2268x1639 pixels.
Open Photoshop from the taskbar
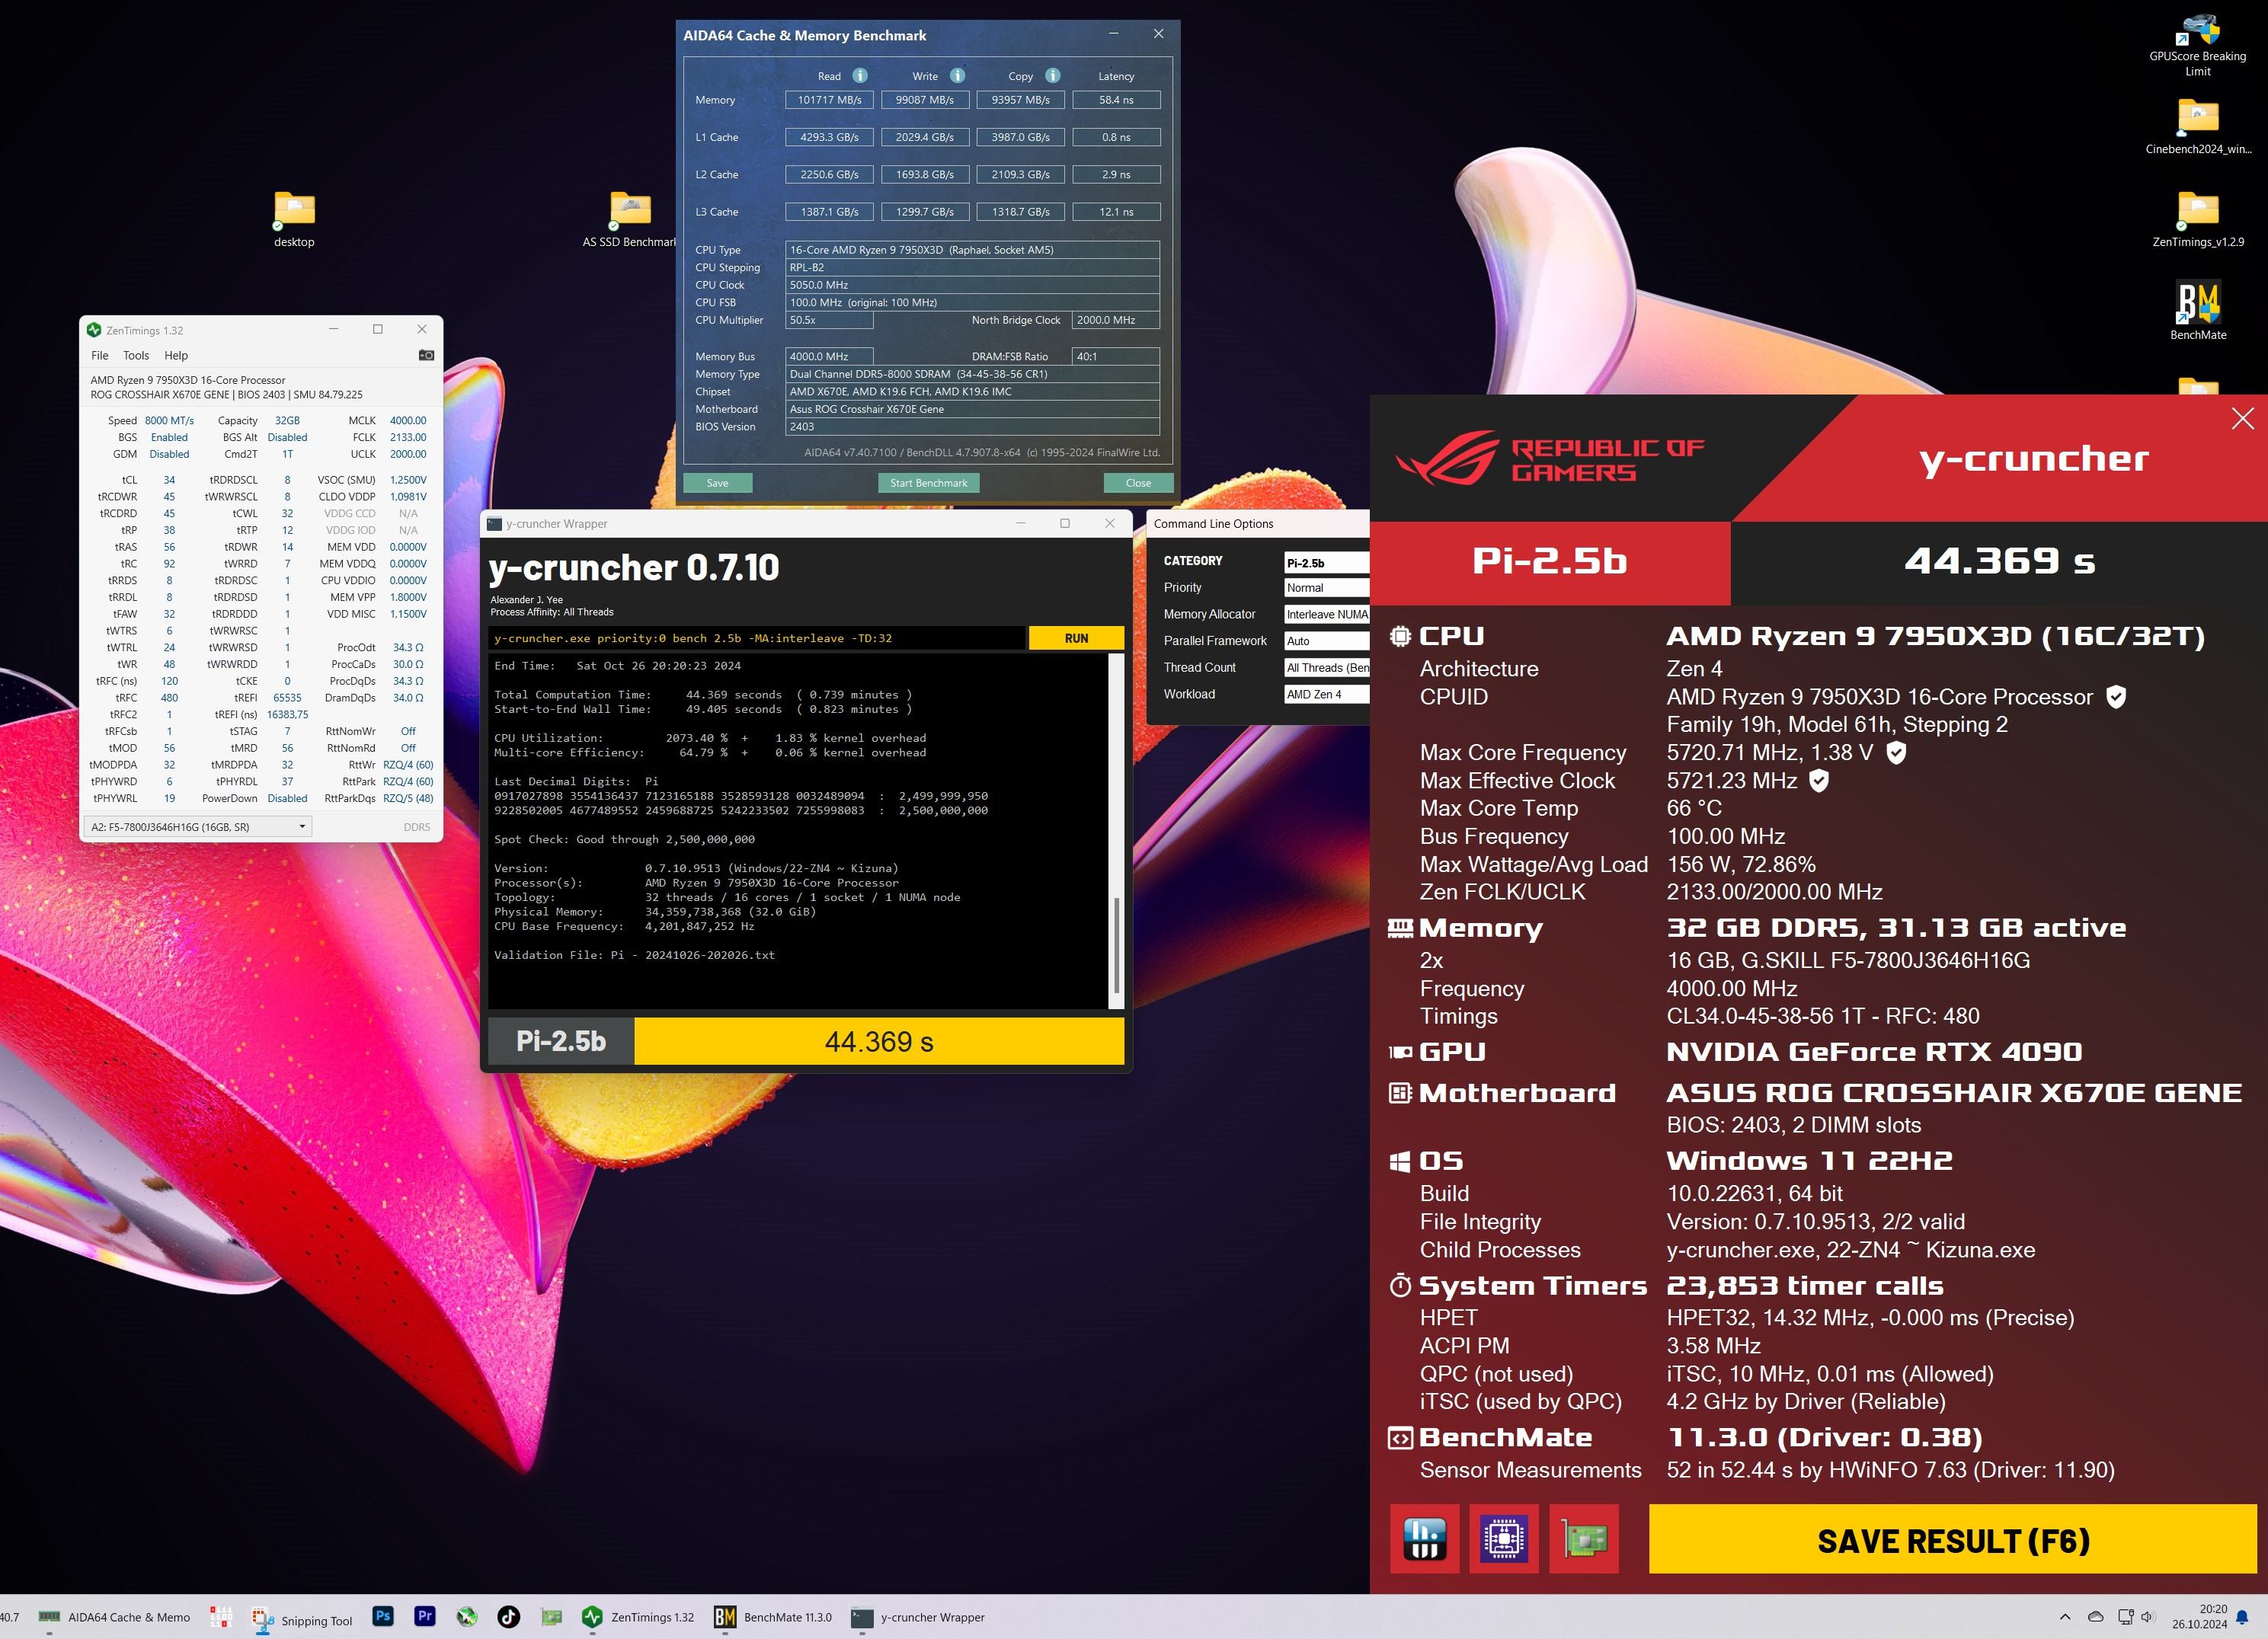pyautogui.click(x=383, y=1616)
